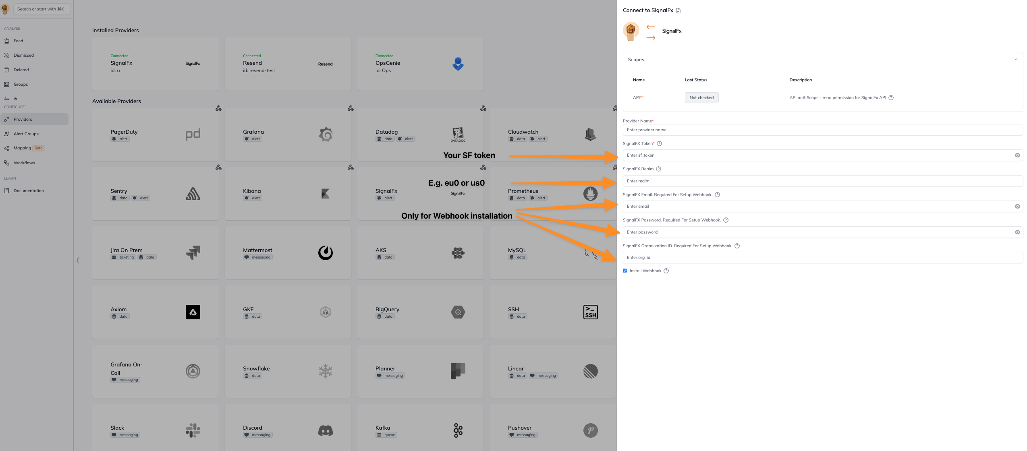Image resolution: width=1027 pixels, height=451 pixels.
Task: Click the help icon beside SignalFX Organization ID
Action: (x=737, y=246)
